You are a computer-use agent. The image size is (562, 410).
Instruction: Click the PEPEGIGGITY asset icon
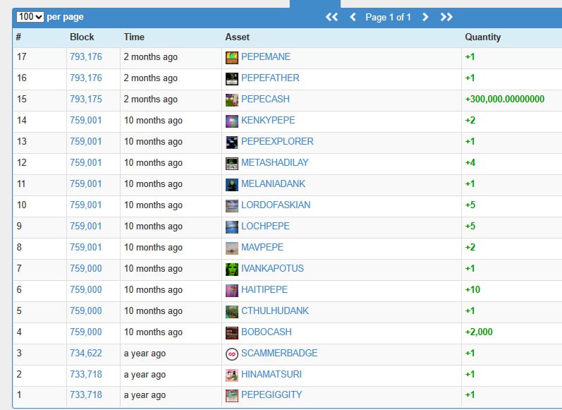232,396
